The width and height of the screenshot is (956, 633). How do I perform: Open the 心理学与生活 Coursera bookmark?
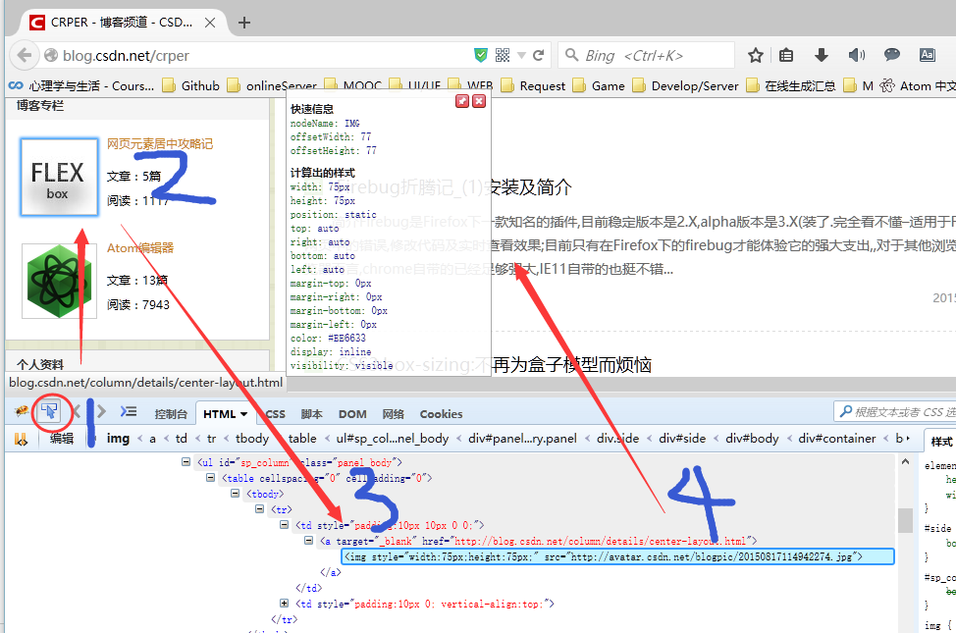[81, 86]
